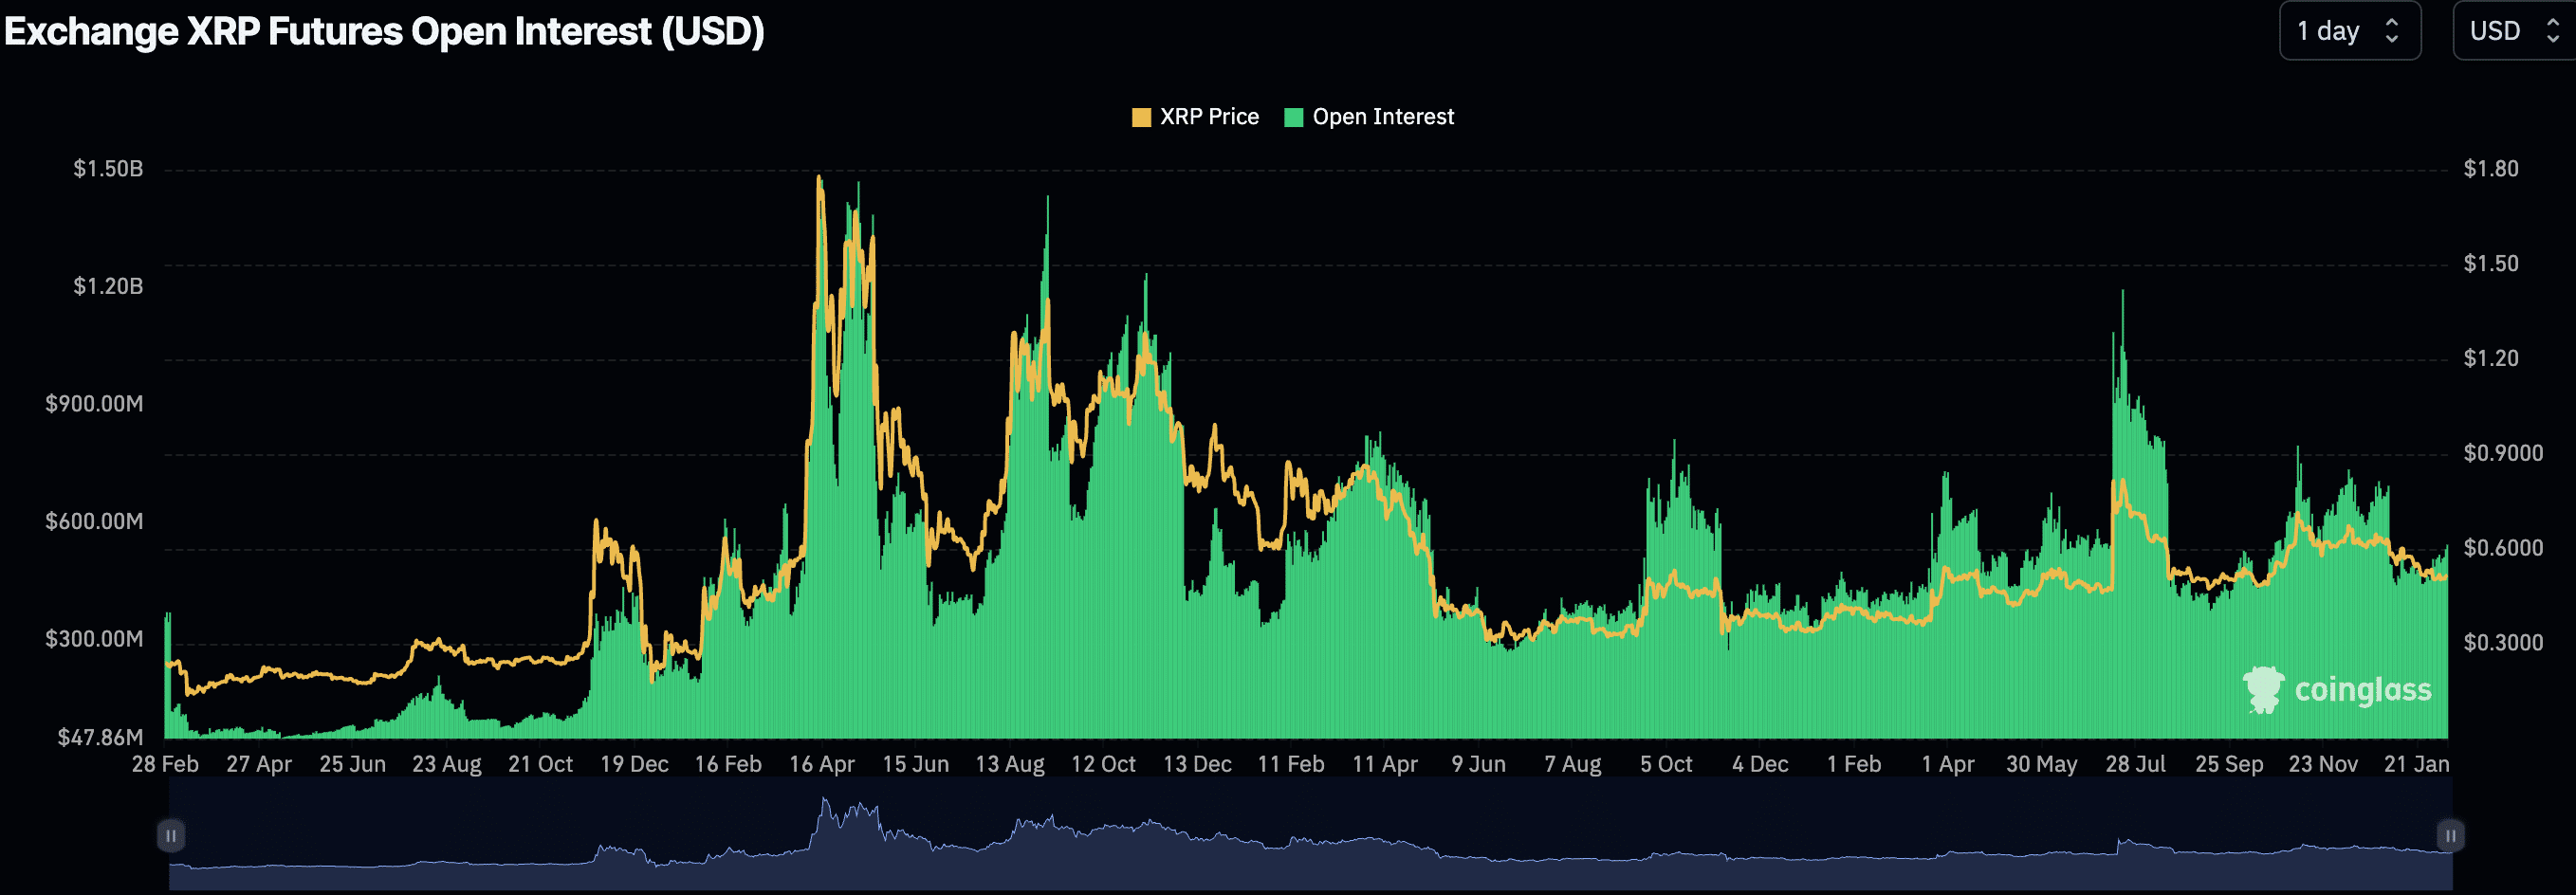Click the 11 Apr x-axis date label
The width and height of the screenshot is (2576, 895).
(x=1385, y=764)
